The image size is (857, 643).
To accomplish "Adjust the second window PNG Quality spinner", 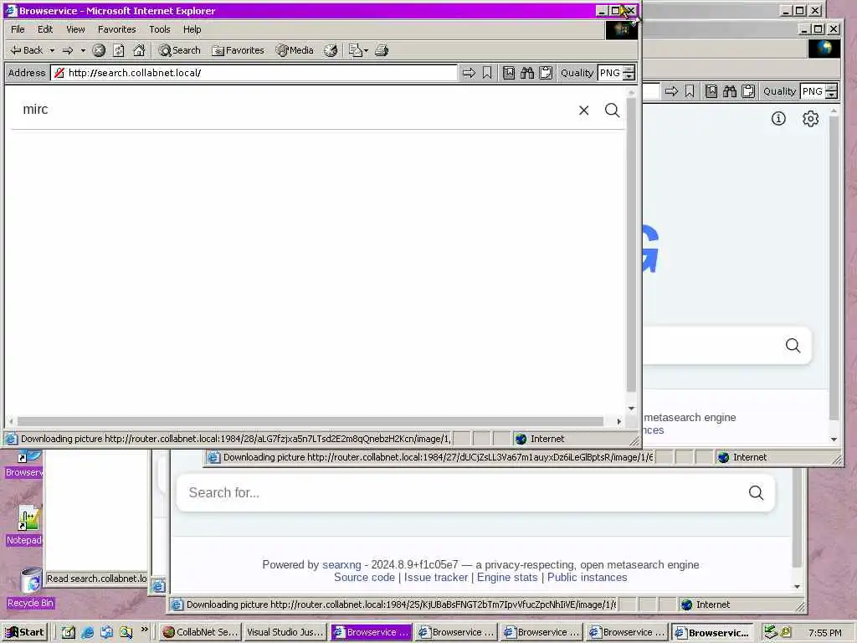I will click(x=831, y=91).
